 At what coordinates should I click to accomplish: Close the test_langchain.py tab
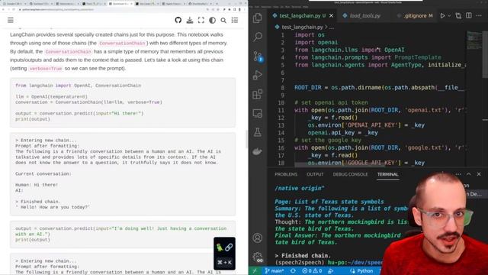point(331,15)
